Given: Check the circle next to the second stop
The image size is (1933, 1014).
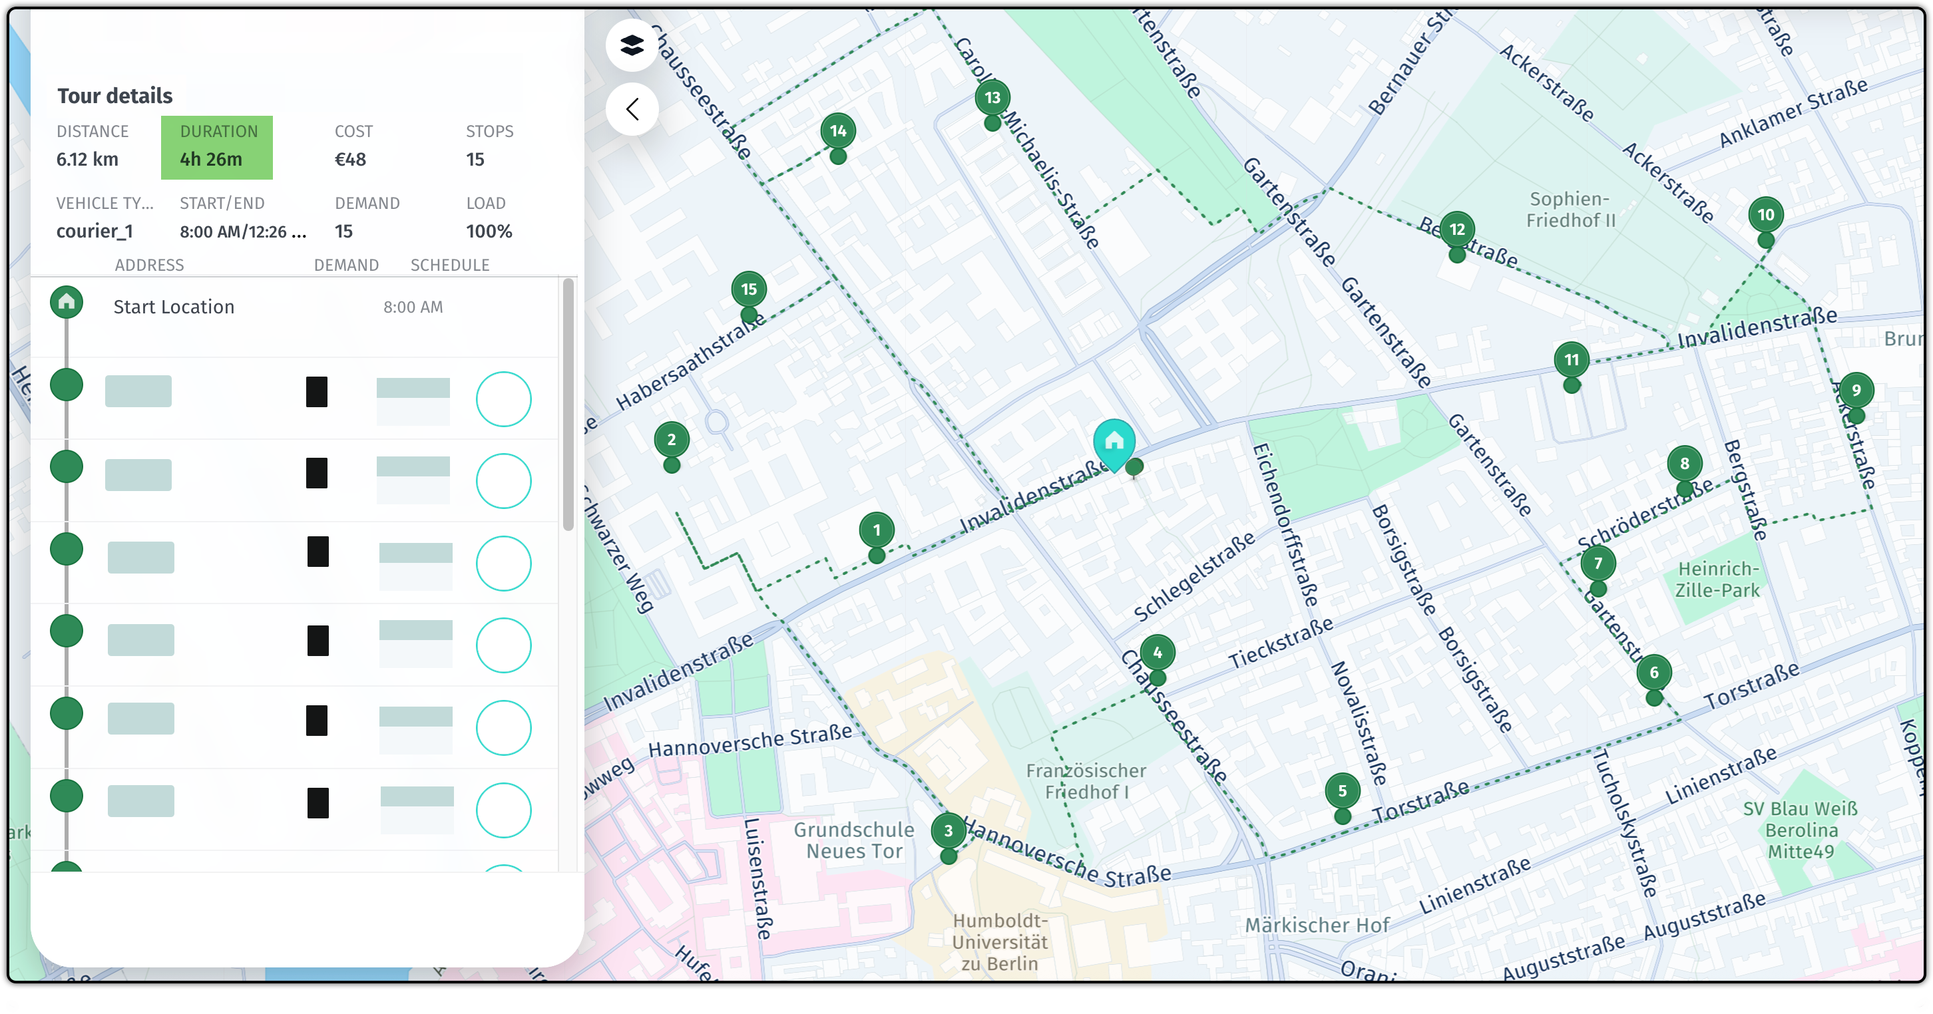Looking at the screenshot, I should [x=505, y=481].
